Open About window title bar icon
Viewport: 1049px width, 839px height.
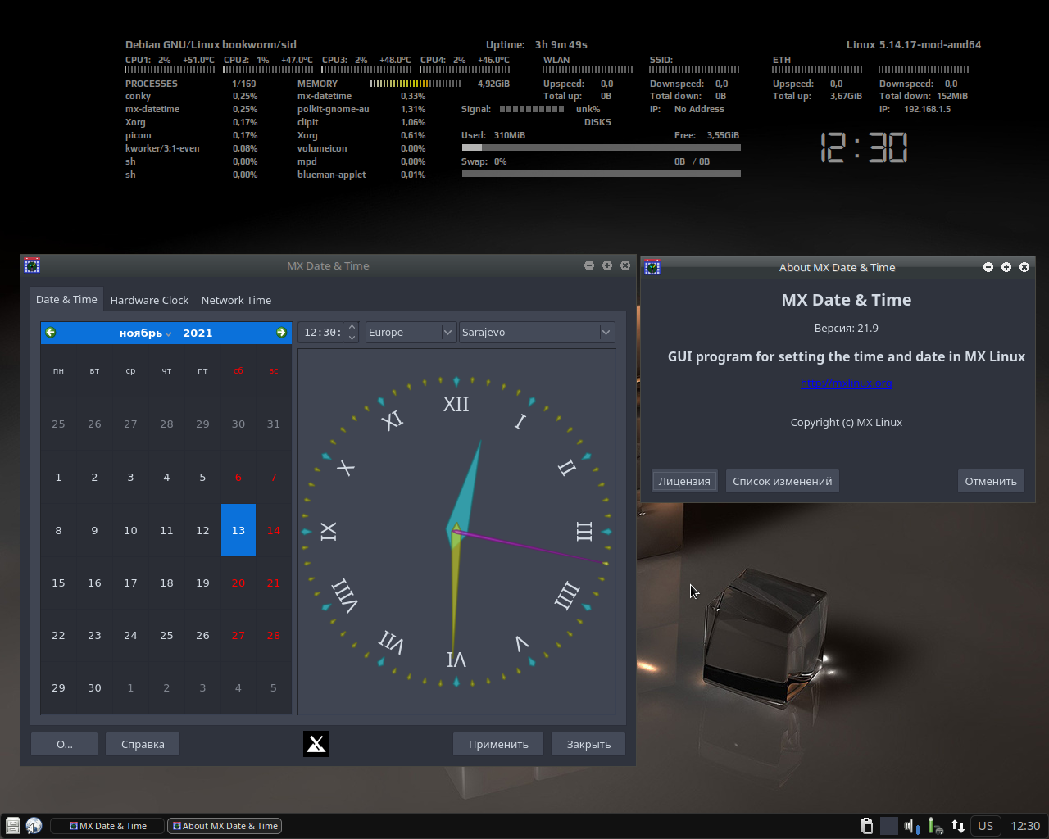pyautogui.click(x=652, y=267)
